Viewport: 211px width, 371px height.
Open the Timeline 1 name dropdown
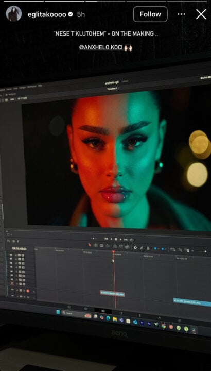(x=113, y=89)
